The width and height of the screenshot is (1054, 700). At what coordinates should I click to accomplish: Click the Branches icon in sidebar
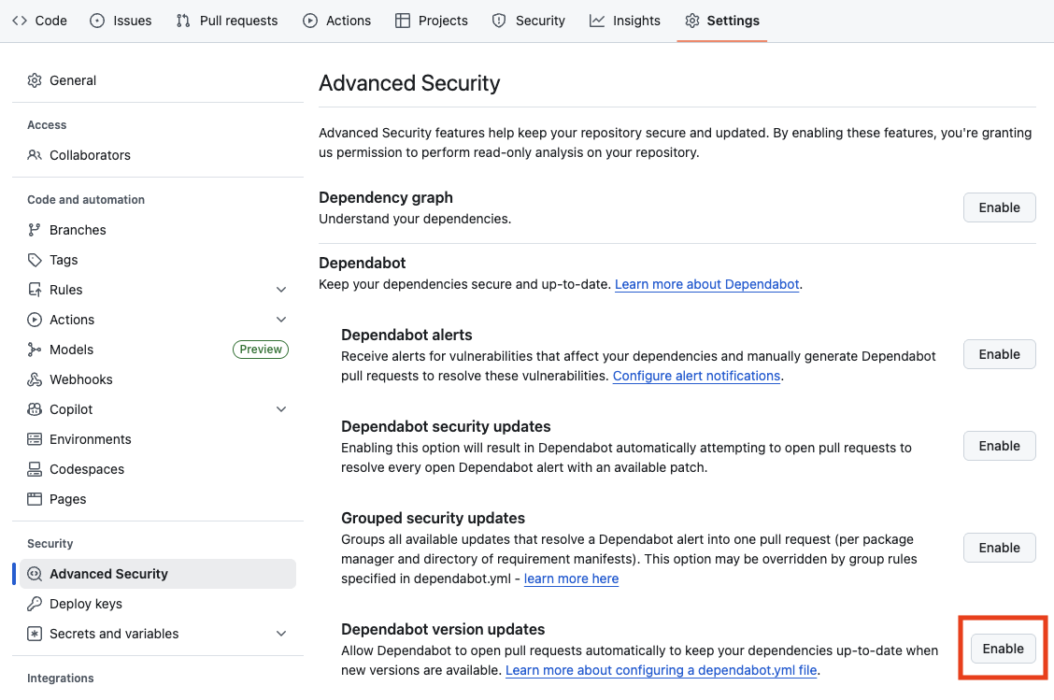(x=35, y=230)
